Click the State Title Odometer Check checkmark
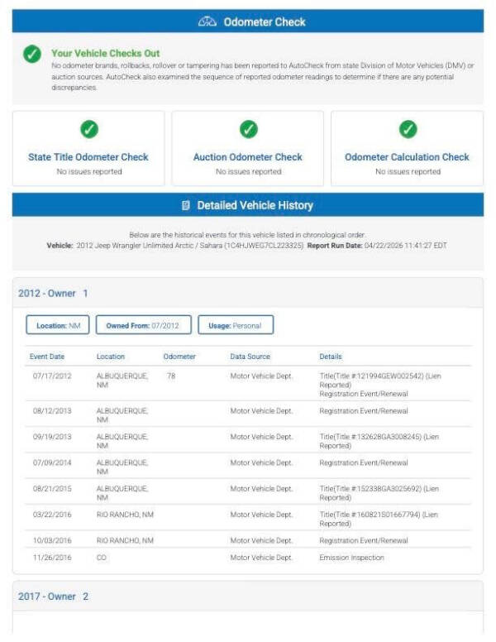The image size is (496, 642). (88, 129)
